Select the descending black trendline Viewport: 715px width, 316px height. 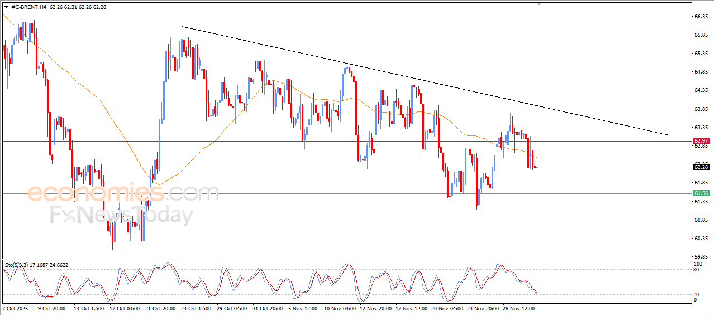pos(425,82)
